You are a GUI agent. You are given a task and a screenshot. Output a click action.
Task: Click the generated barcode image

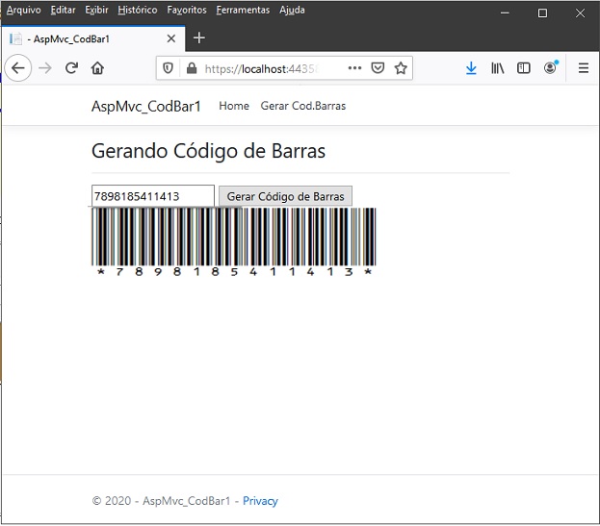pyautogui.click(x=234, y=242)
